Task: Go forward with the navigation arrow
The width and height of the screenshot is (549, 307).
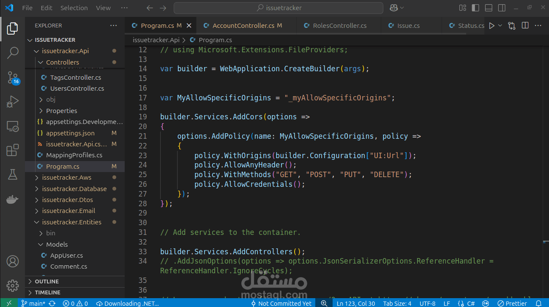Action: tap(163, 8)
